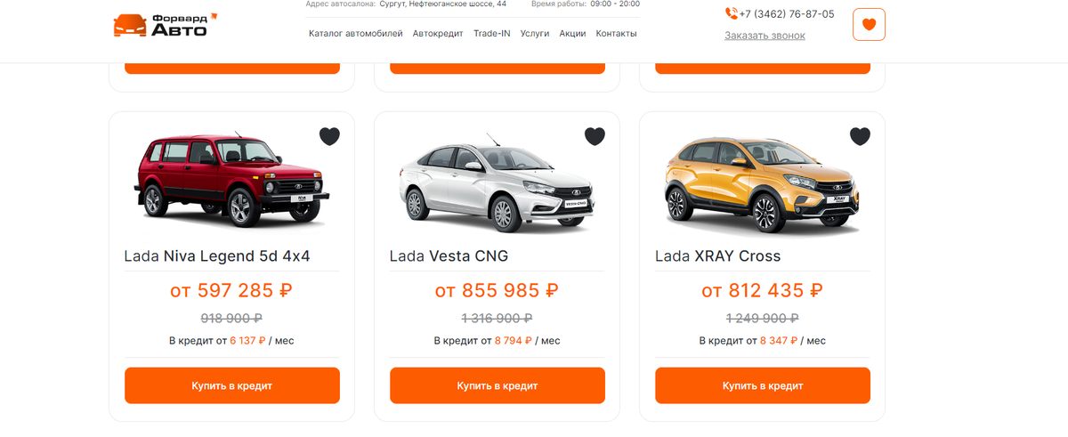Favorite the Lada XRAY Cross with heart icon
The height and width of the screenshot is (437, 1068).
[860, 136]
